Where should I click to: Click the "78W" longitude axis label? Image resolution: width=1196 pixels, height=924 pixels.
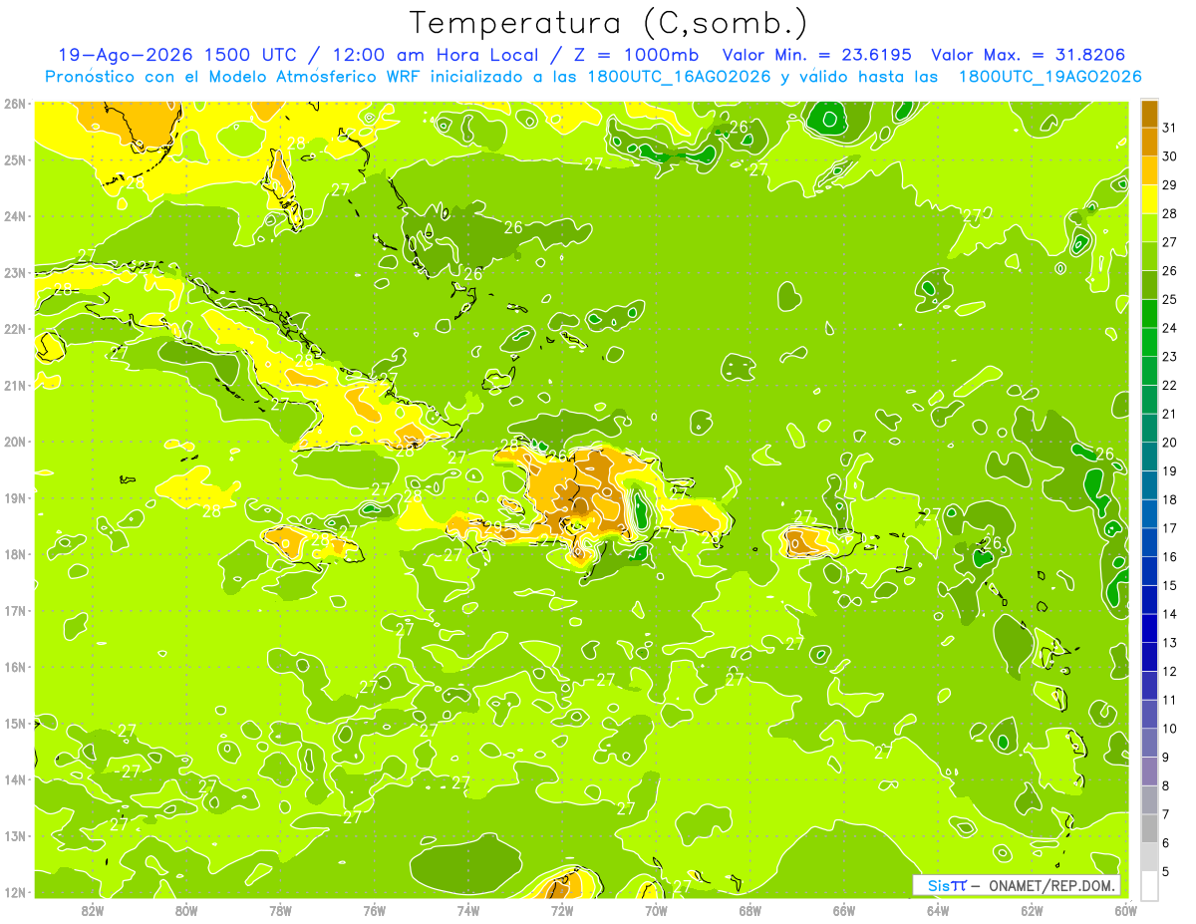[280, 910]
